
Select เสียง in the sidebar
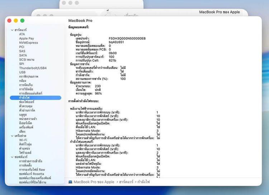(x=22, y=132)
